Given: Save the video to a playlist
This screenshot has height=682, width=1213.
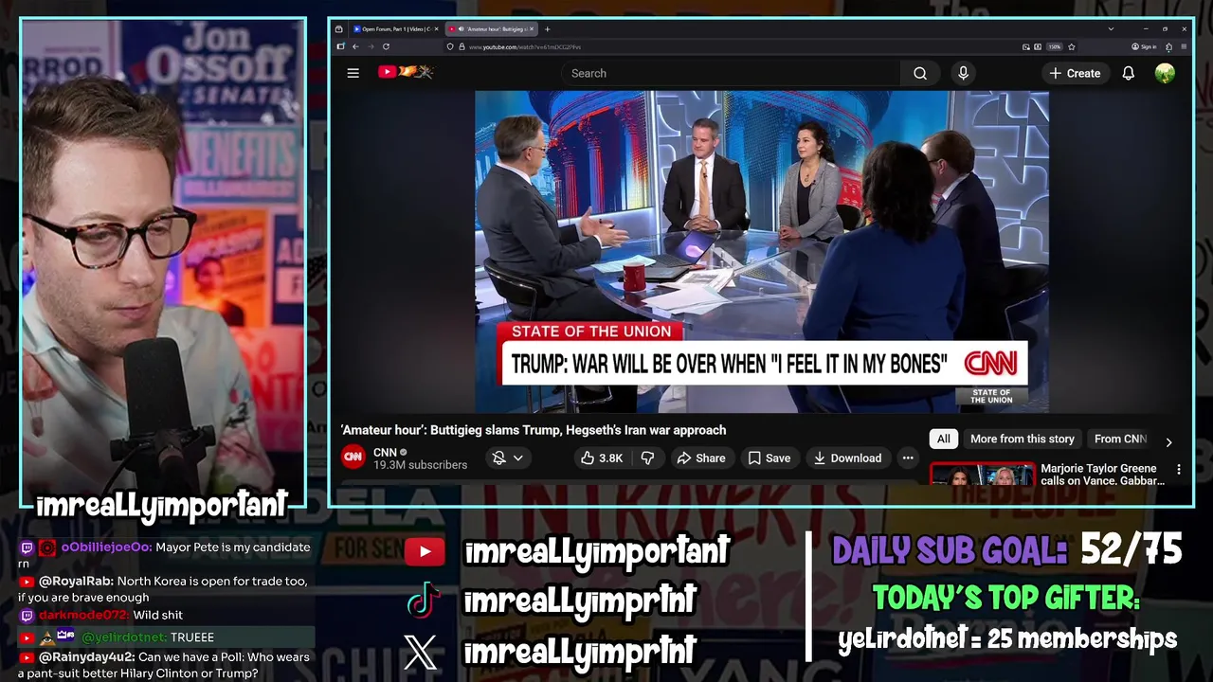Looking at the screenshot, I should pos(769,458).
